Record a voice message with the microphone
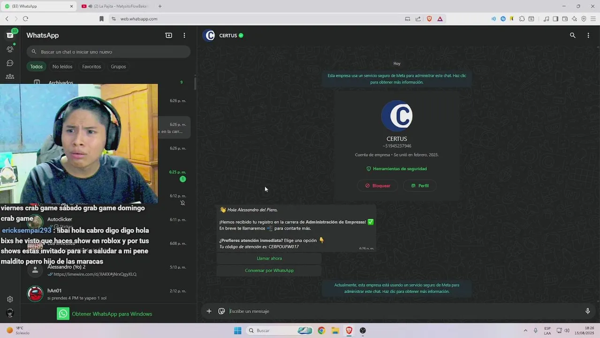This screenshot has height=338, width=600. point(588,311)
